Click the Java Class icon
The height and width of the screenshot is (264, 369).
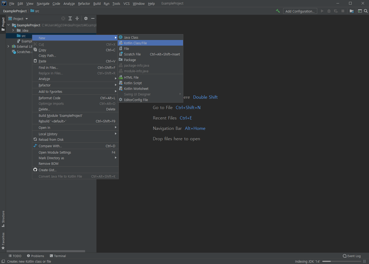pyautogui.click(x=121, y=37)
